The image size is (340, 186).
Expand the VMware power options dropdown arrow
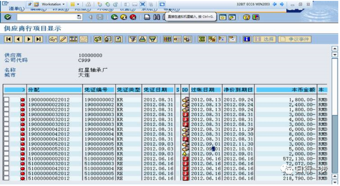[78, 4]
